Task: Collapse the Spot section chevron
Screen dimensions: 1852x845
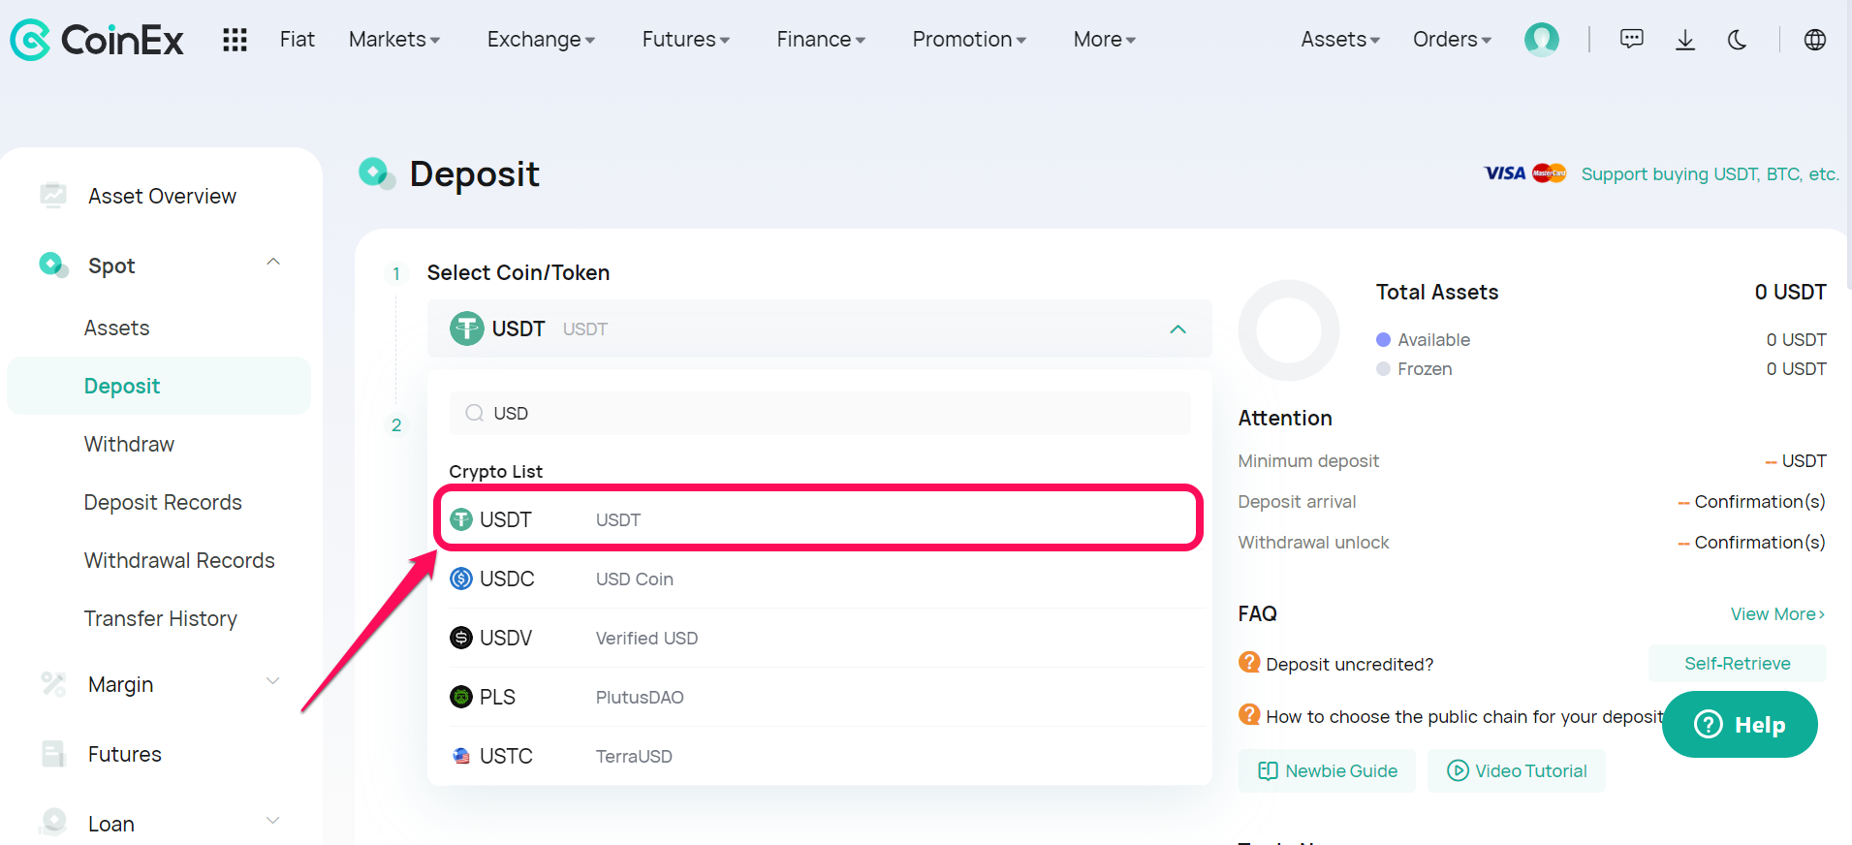Action: (x=273, y=262)
